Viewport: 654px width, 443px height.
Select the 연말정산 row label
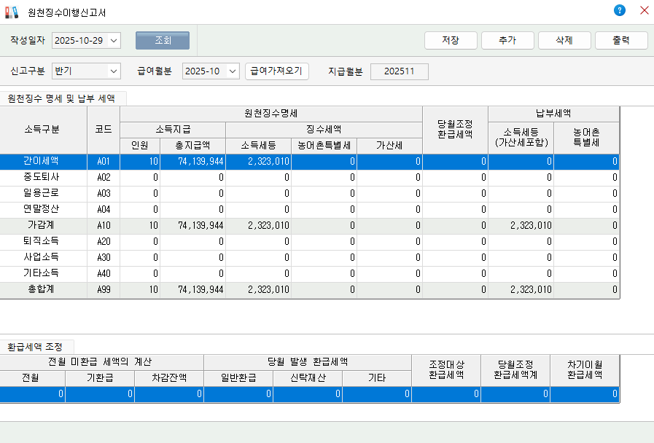(x=43, y=209)
